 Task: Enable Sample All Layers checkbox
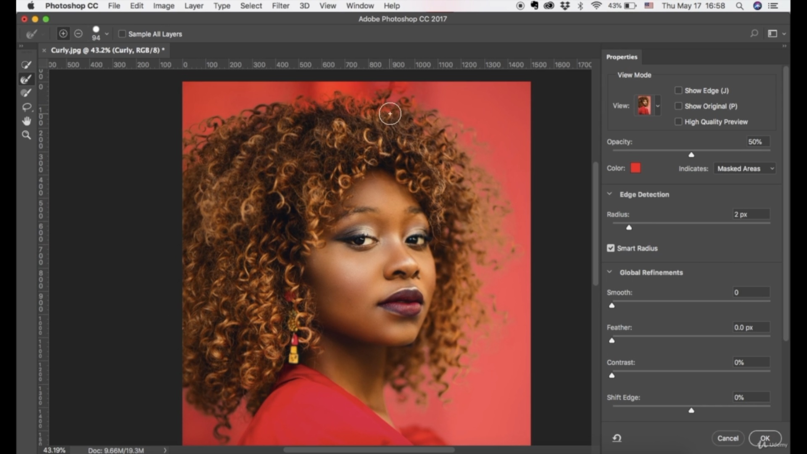coord(122,34)
